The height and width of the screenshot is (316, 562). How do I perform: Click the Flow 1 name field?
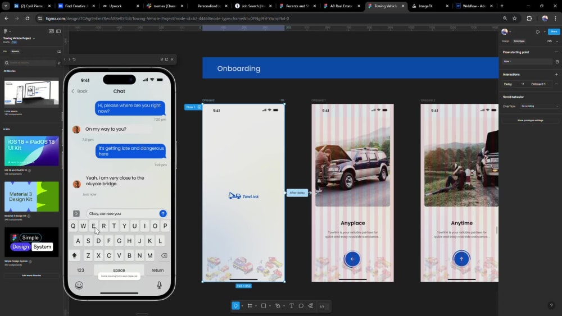[x=527, y=62]
